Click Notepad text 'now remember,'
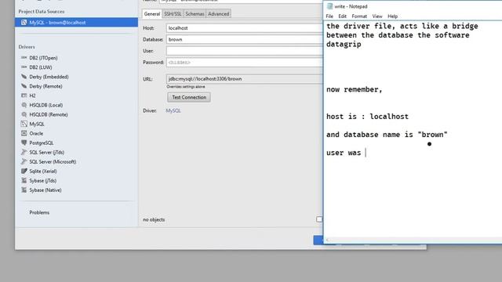The width and height of the screenshot is (502, 282). [354, 89]
